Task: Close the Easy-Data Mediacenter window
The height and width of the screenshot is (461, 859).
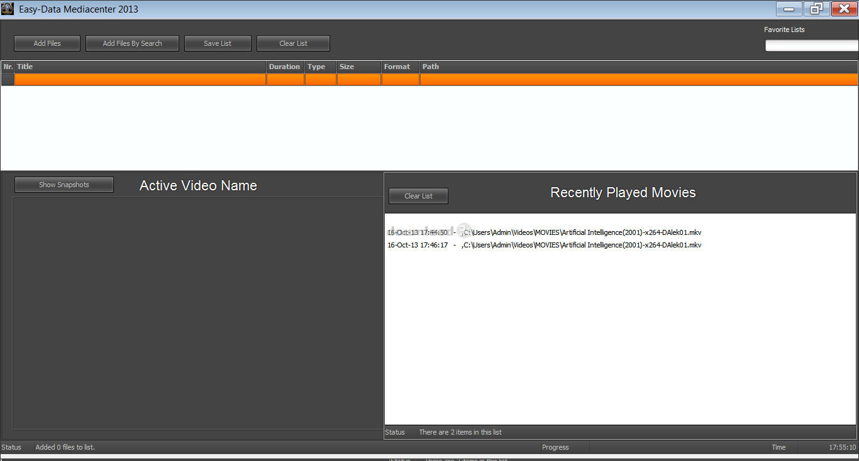Action: click(x=844, y=9)
